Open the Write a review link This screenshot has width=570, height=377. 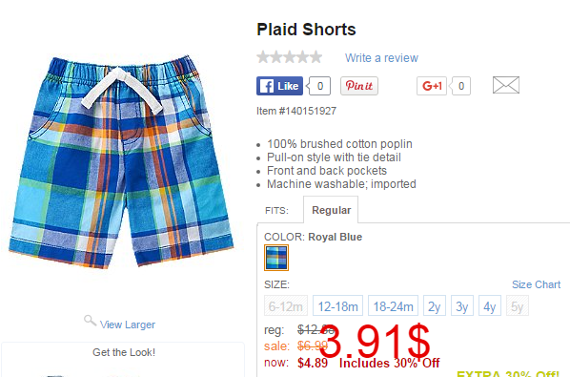pyautogui.click(x=381, y=58)
